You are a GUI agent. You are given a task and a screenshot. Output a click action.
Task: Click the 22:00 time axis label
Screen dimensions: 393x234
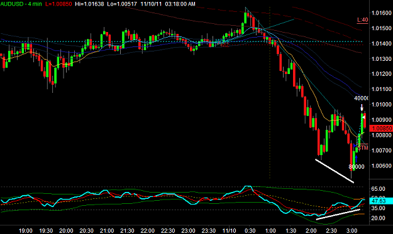point(147,230)
